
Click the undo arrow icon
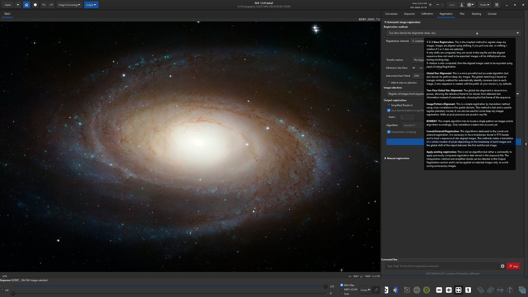pyautogui.click(x=44, y=5)
